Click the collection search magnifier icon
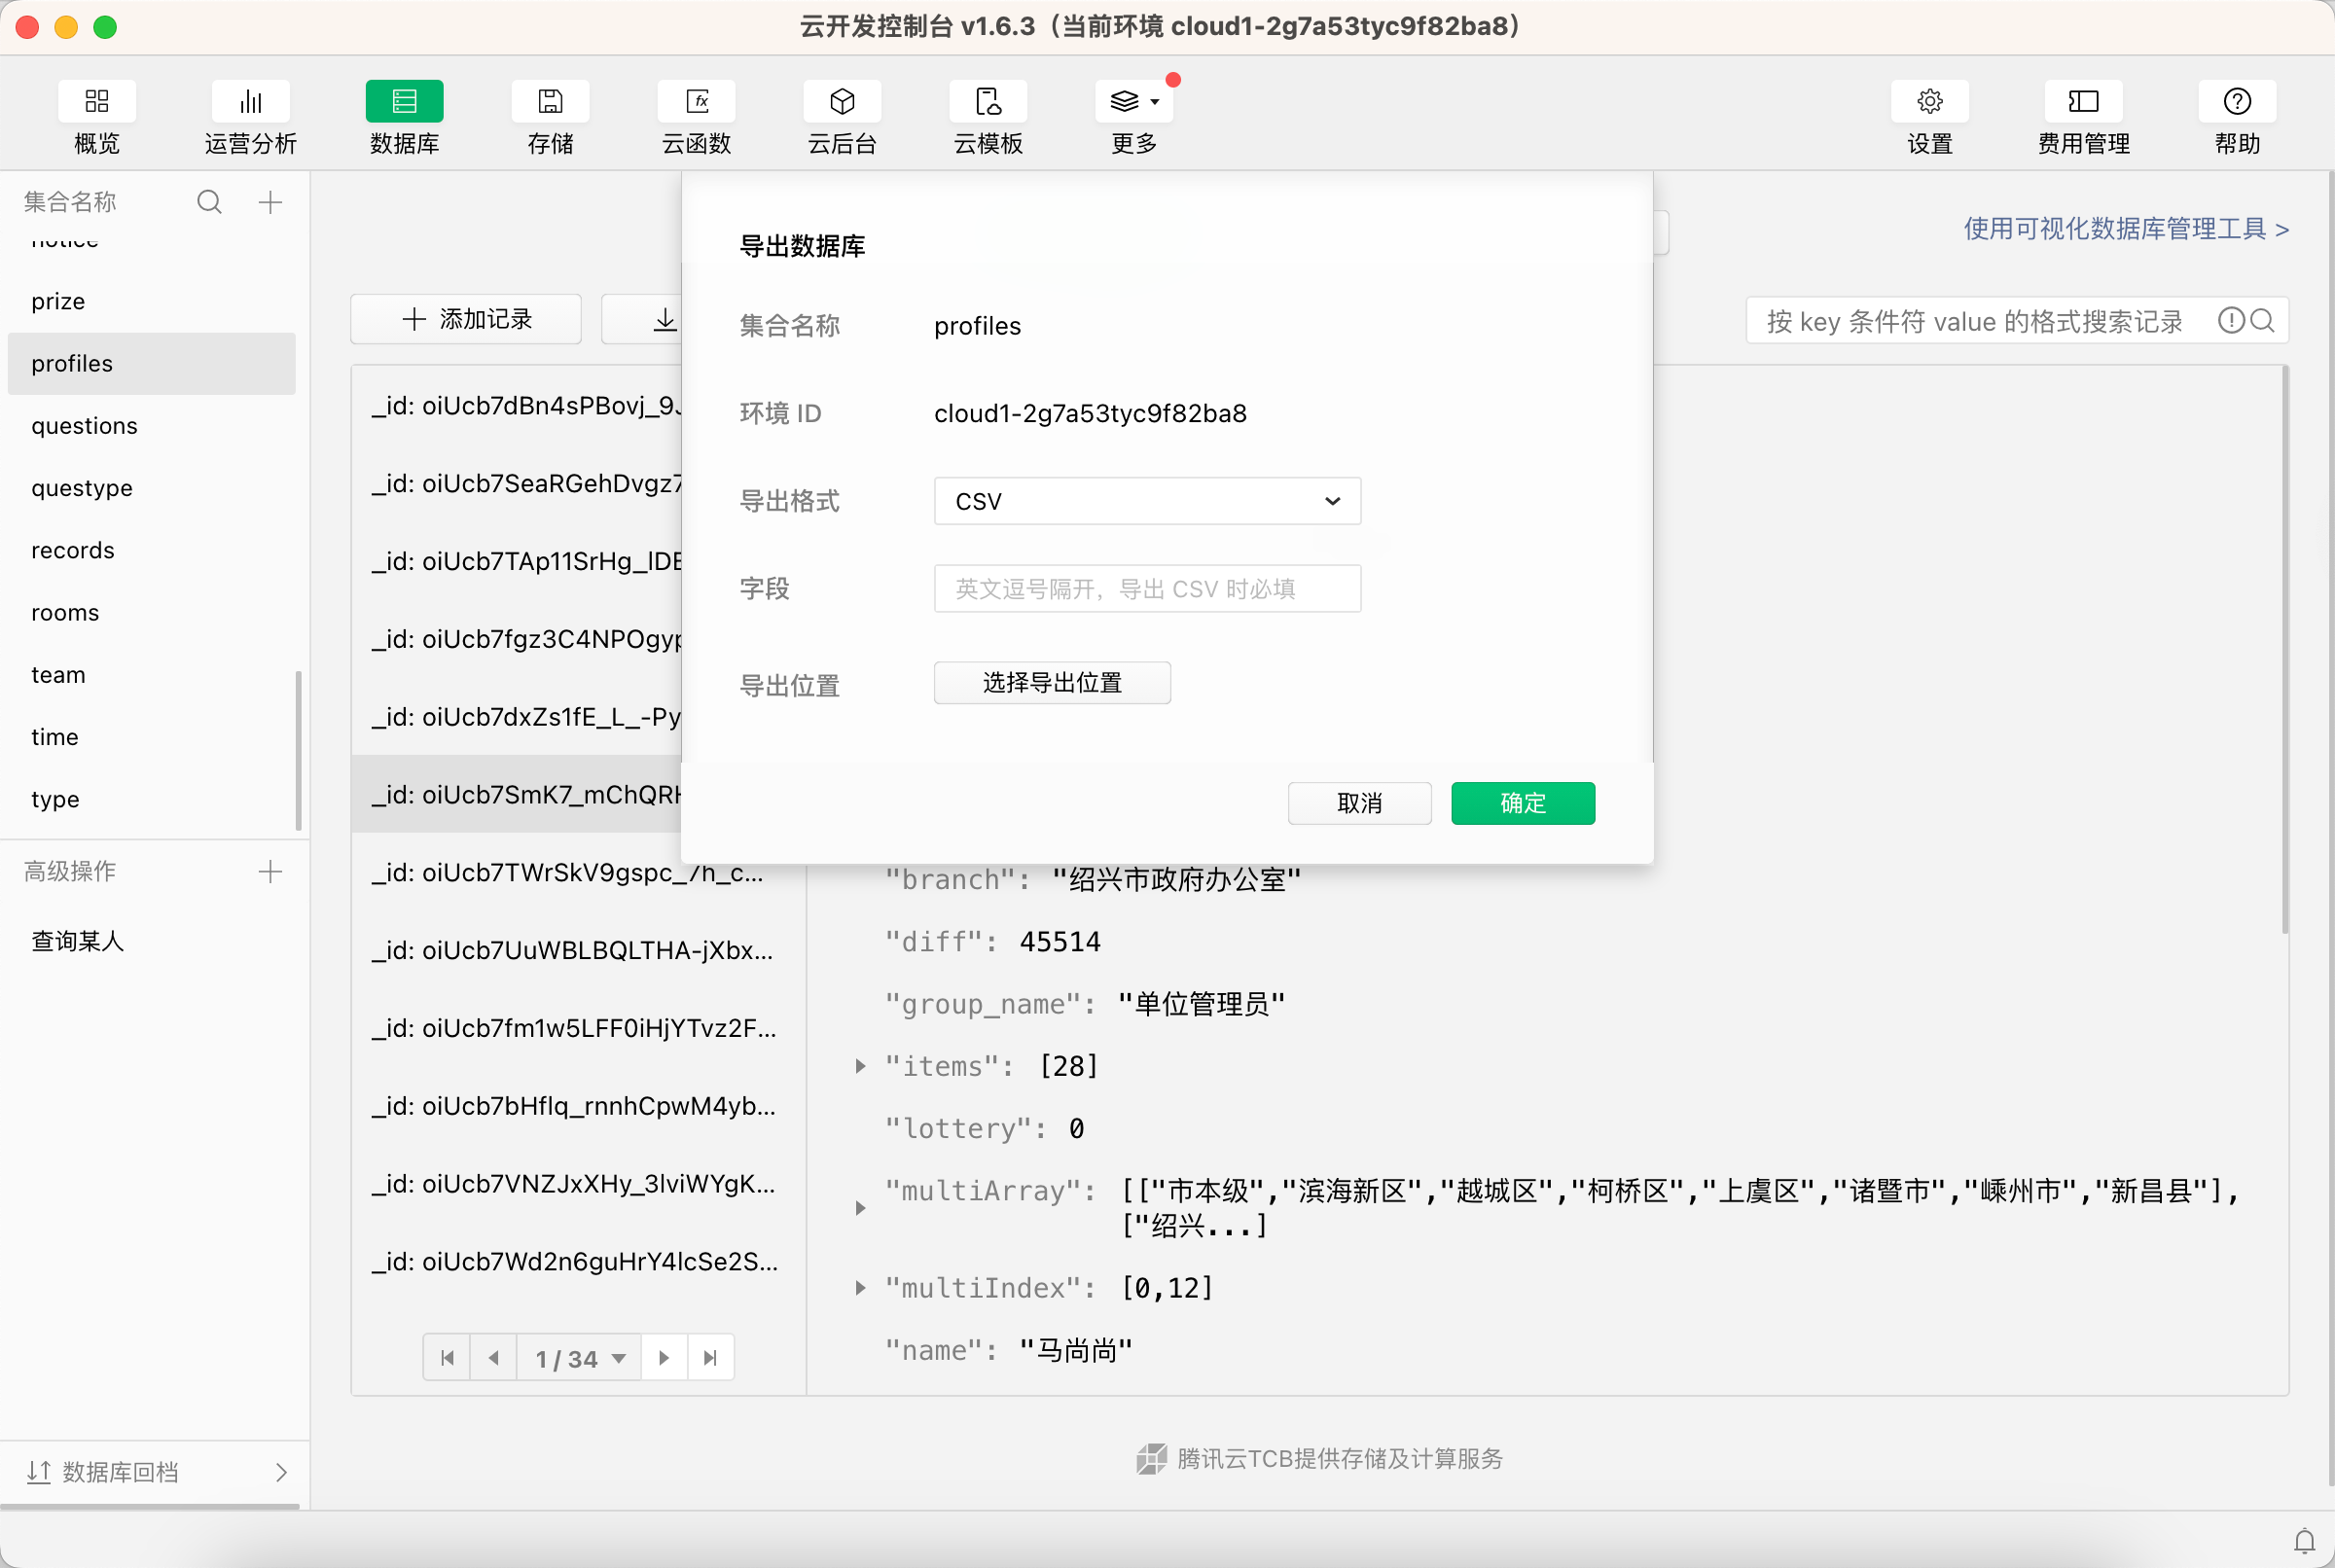The image size is (2335, 1568). 209,202
